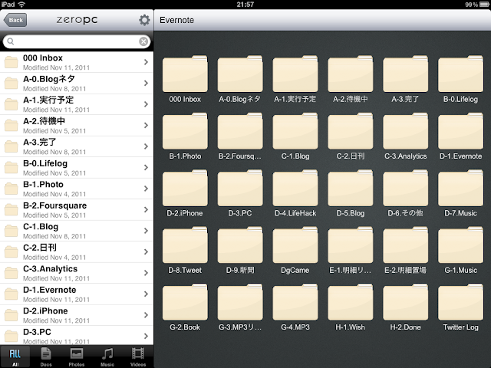
Task: Open the B-2.Foursq... folder icon in grid
Action: (240, 131)
